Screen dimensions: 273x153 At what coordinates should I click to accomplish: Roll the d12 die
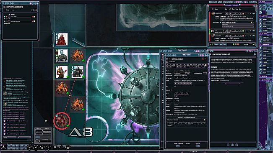pos(36,147)
